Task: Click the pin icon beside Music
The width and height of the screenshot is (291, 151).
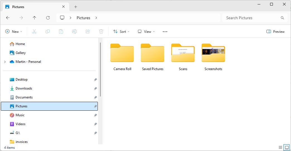Action: click(95, 115)
